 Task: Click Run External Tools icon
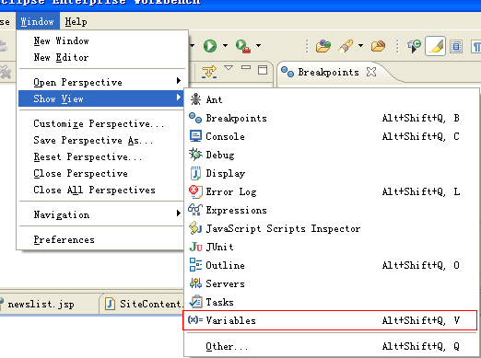243,46
